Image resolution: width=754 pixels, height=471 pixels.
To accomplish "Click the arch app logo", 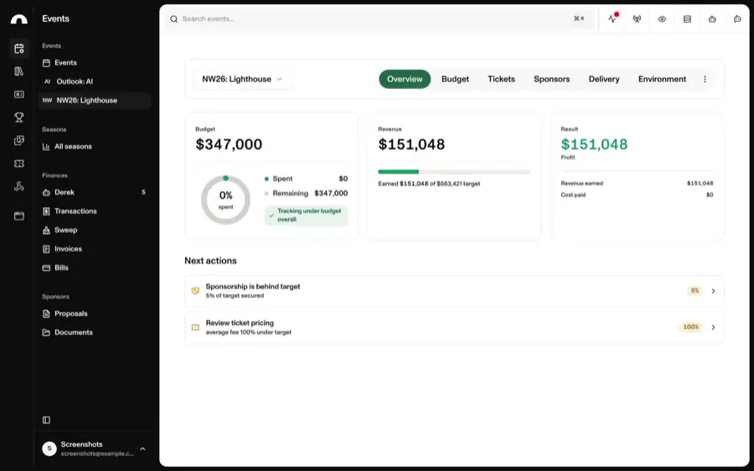I will point(18,19).
